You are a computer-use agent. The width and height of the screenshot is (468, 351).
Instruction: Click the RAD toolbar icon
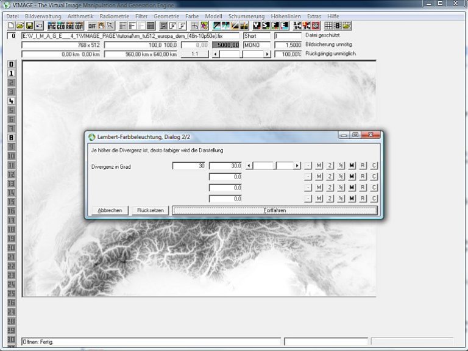click(70, 26)
